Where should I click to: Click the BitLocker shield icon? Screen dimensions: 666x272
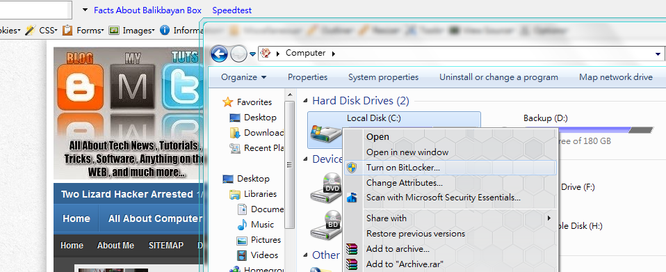coord(352,167)
